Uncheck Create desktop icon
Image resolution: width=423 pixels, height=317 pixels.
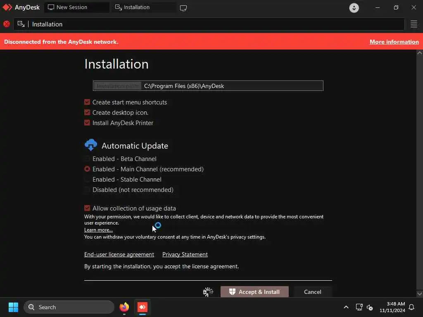point(87,112)
